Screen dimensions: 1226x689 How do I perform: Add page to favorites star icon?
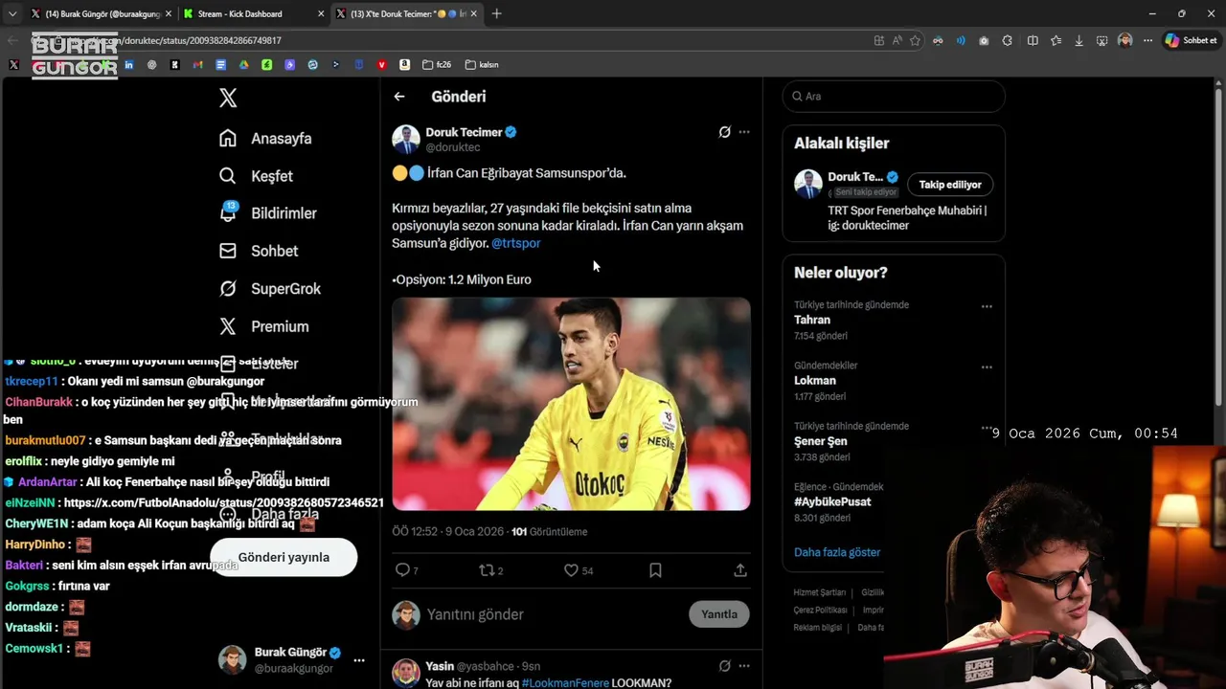tap(915, 40)
